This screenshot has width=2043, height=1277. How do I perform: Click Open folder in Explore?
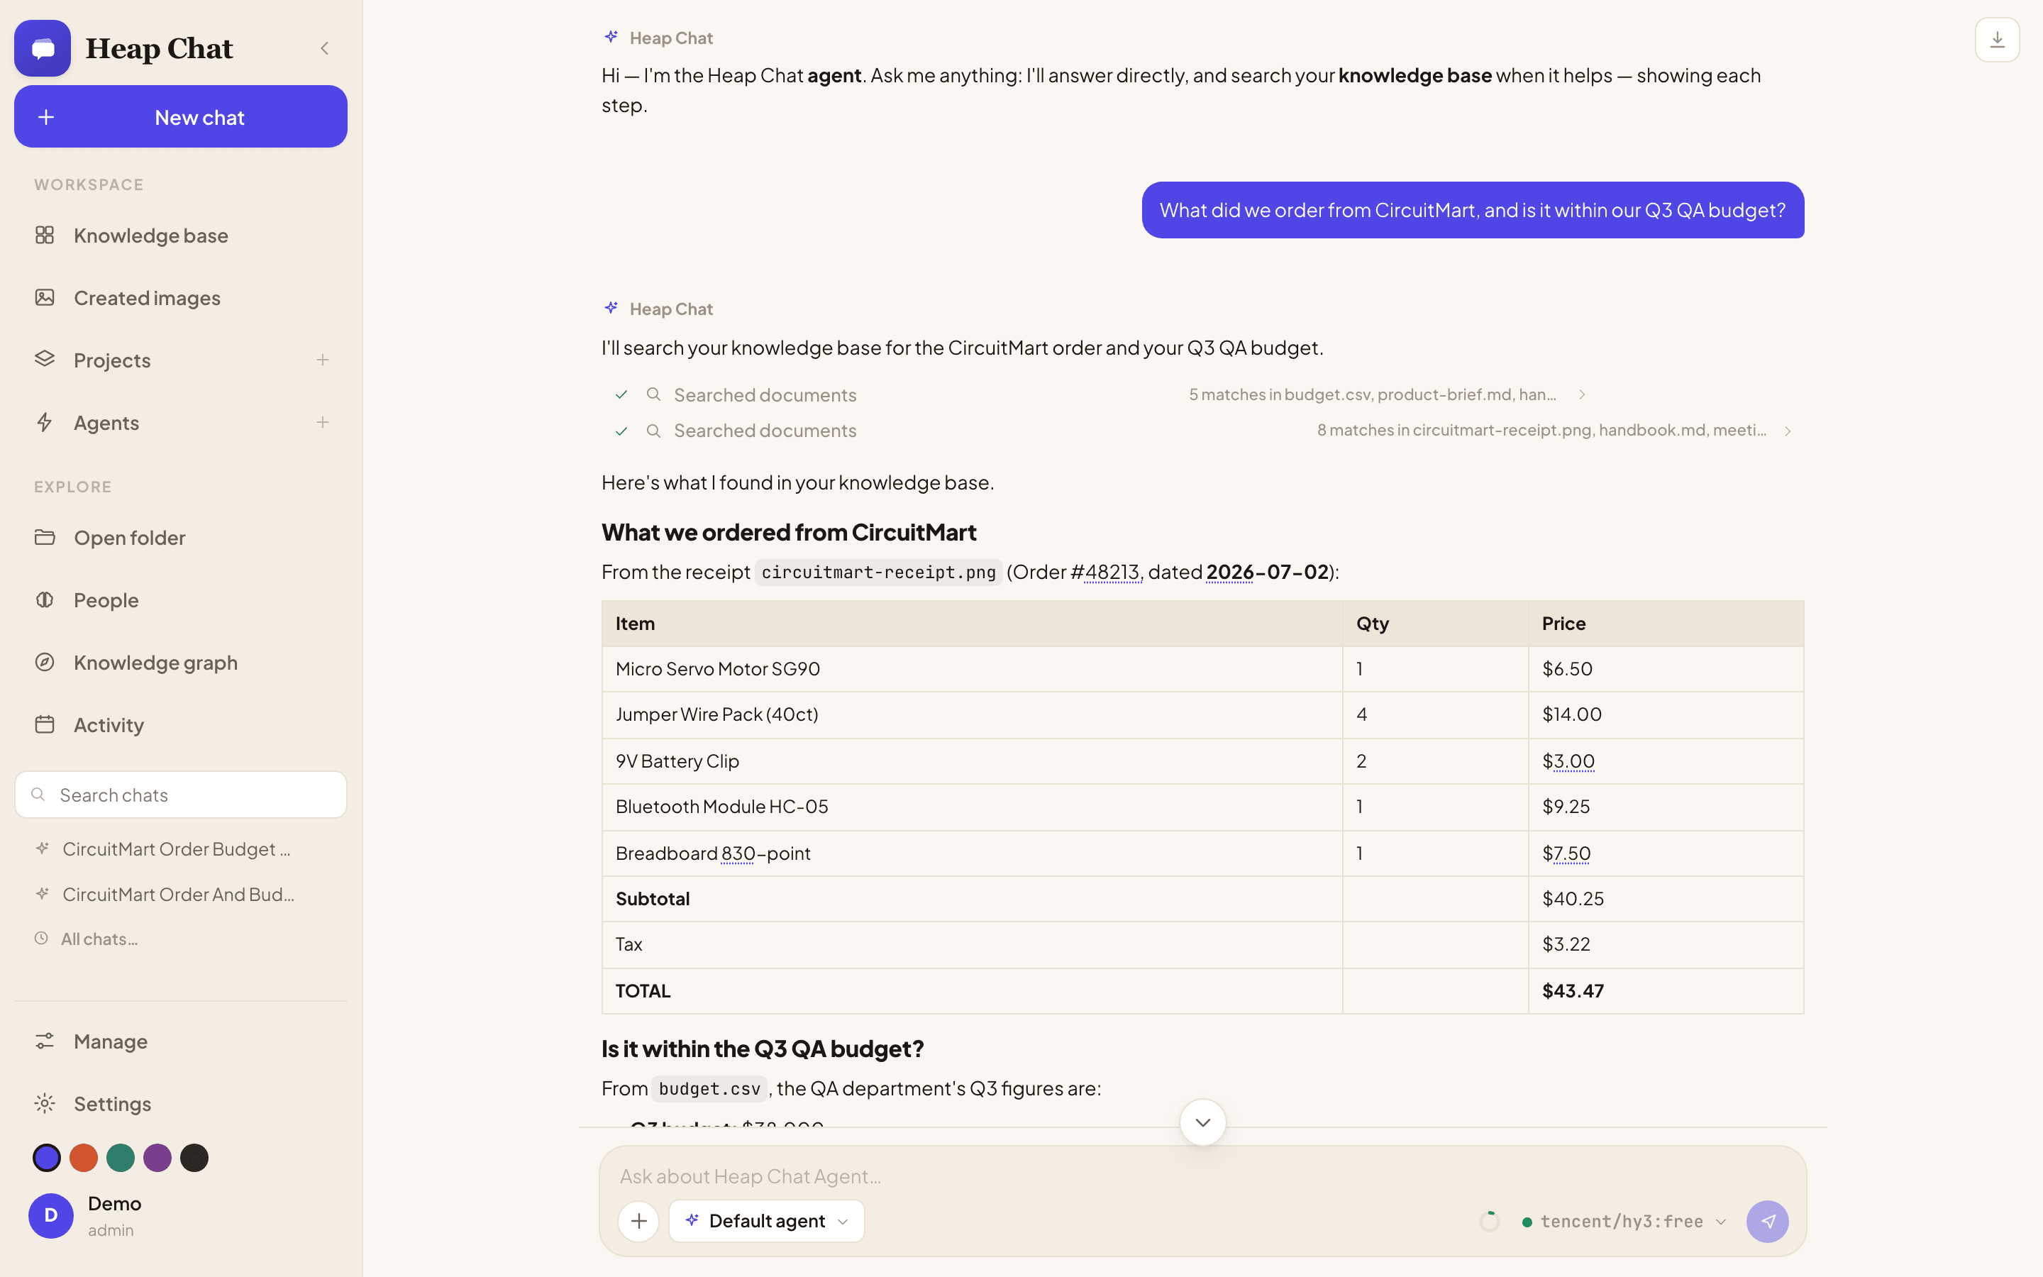click(181, 538)
